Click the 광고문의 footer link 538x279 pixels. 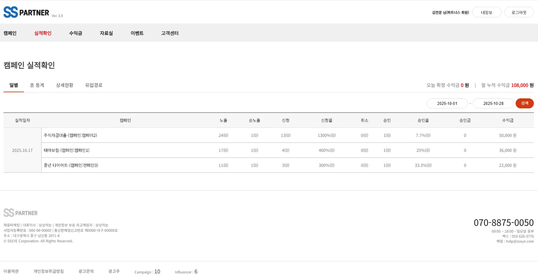click(86, 271)
